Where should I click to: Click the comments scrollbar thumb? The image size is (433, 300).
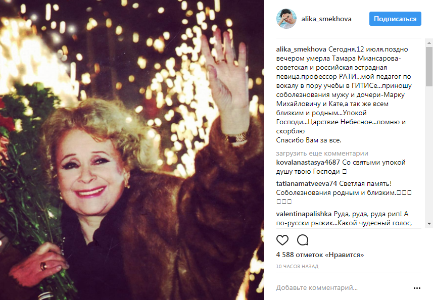pos(429,67)
